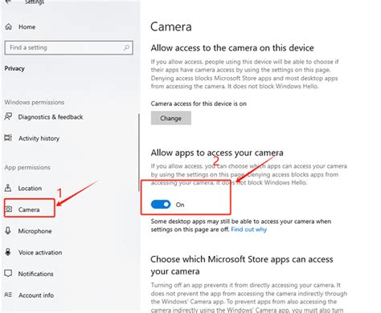
Task: Open the 'Find out why' link
Action: (249, 230)
